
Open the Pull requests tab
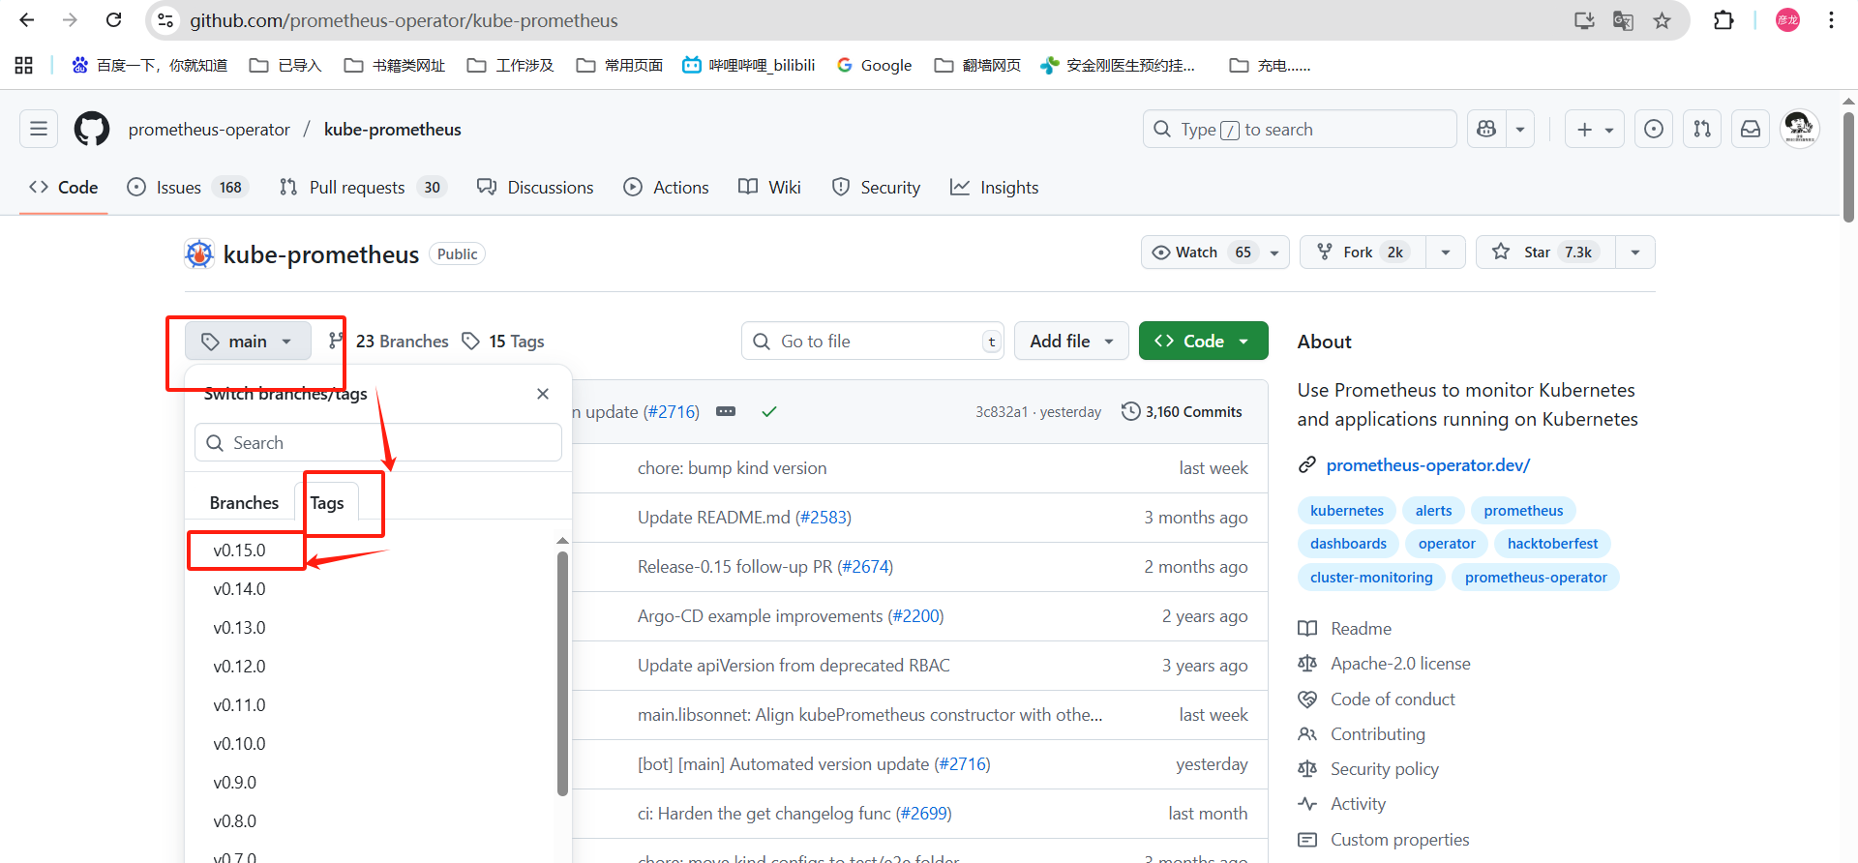[363, 188]
